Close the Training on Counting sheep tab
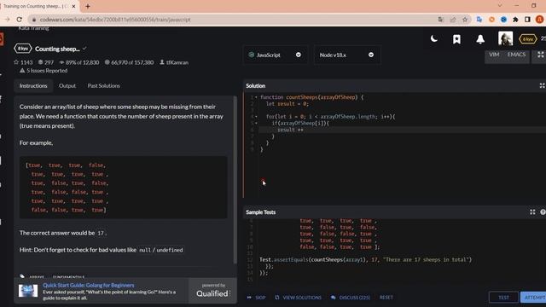 (73, 6)
